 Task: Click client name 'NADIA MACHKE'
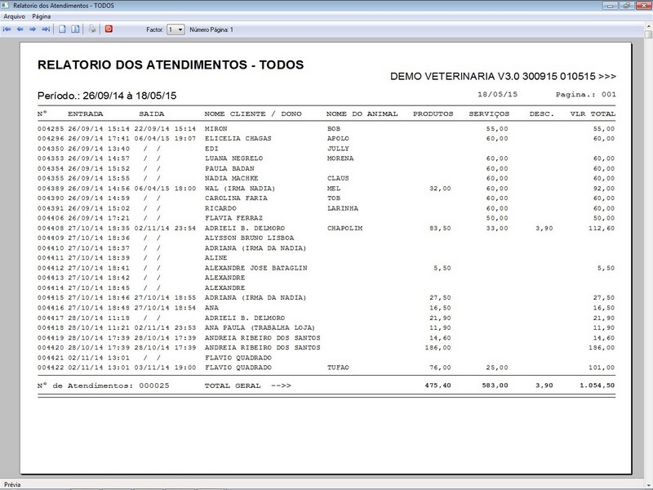232,178
